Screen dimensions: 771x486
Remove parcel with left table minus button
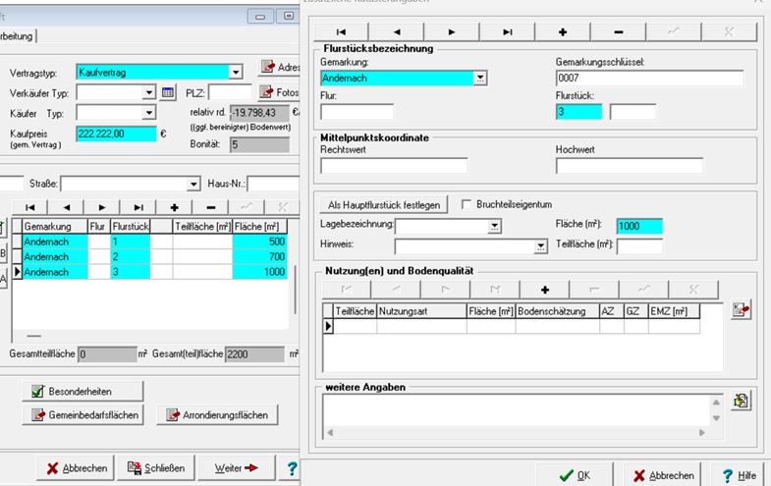tap(211, 207)
